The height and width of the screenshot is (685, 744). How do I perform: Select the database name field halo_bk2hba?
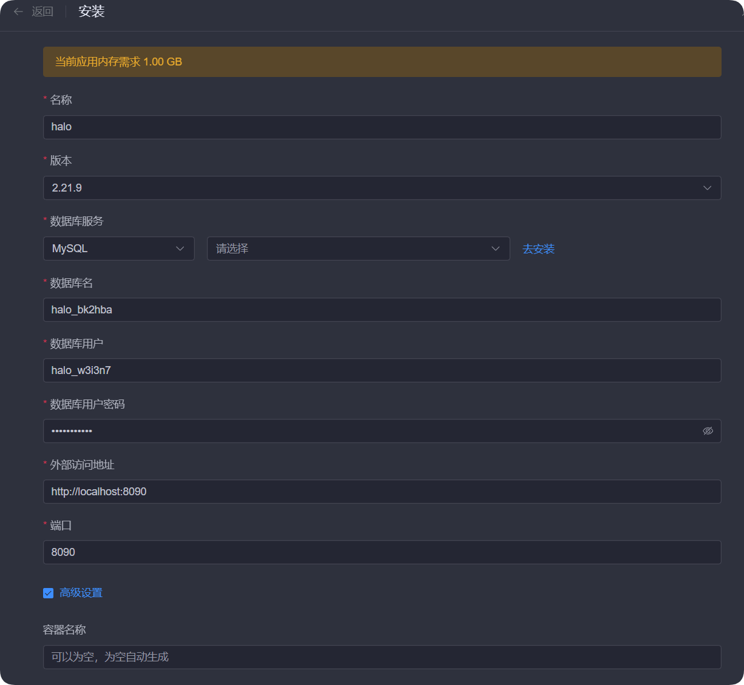382,309
